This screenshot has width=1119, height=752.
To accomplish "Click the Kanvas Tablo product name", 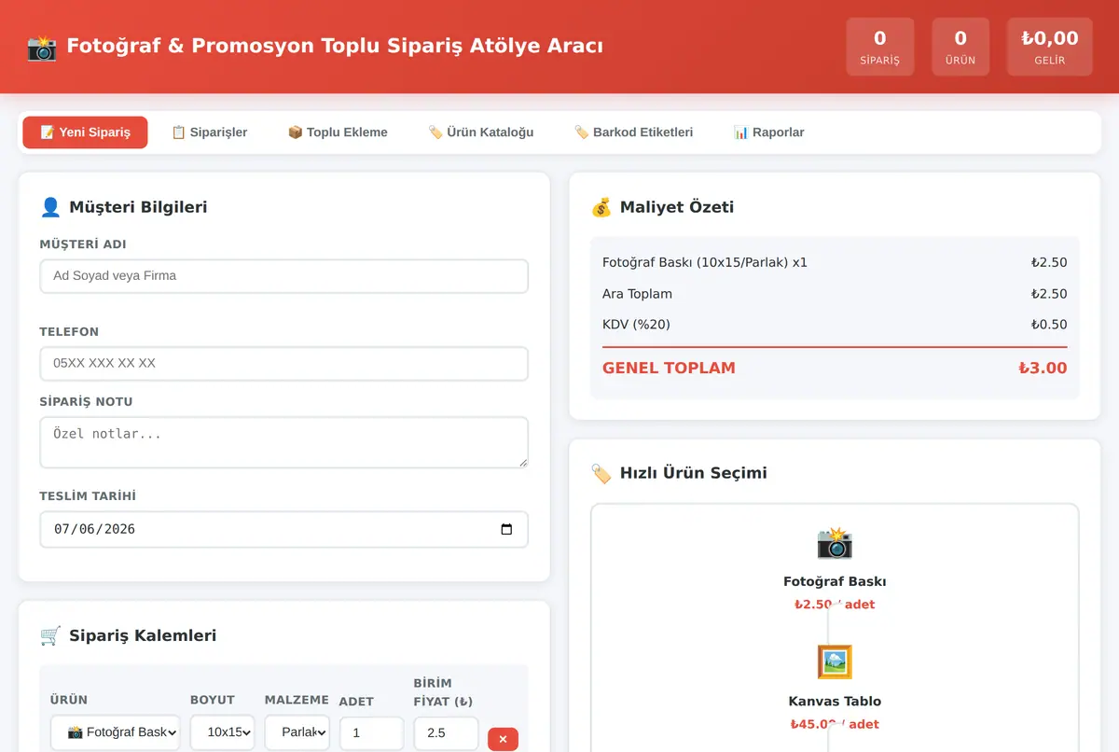I will (835, 701).
